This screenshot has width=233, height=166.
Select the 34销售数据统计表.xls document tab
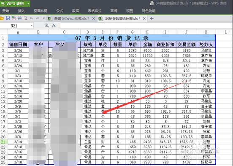[122, 19]
